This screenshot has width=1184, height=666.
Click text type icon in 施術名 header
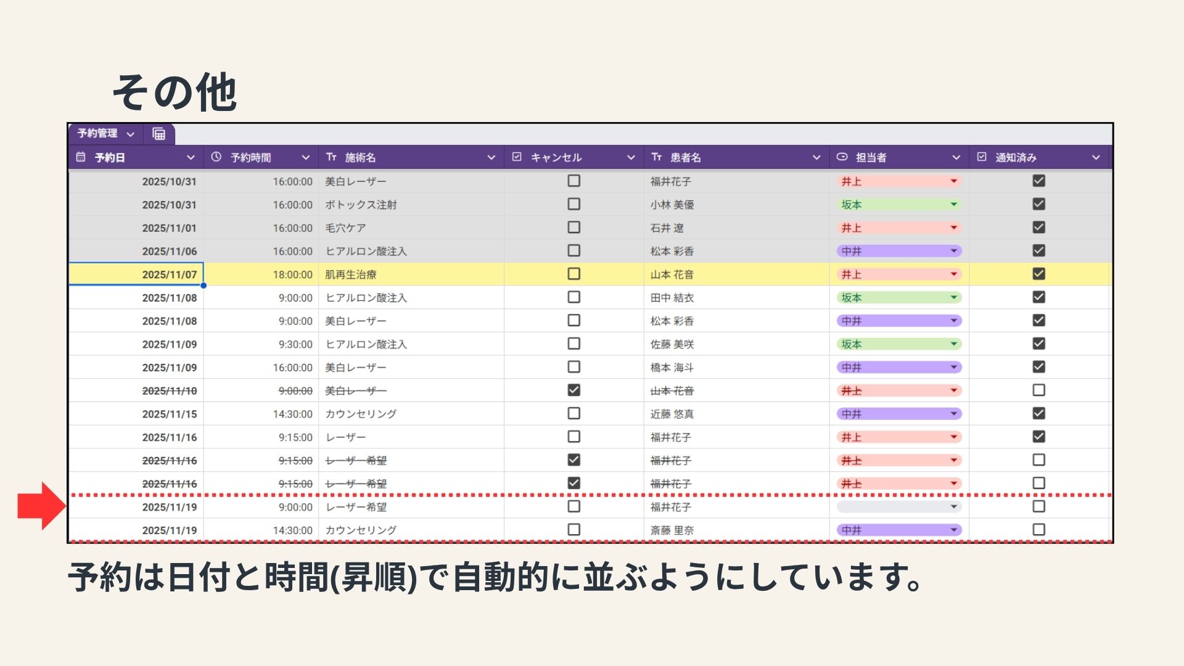coord(331,157)
